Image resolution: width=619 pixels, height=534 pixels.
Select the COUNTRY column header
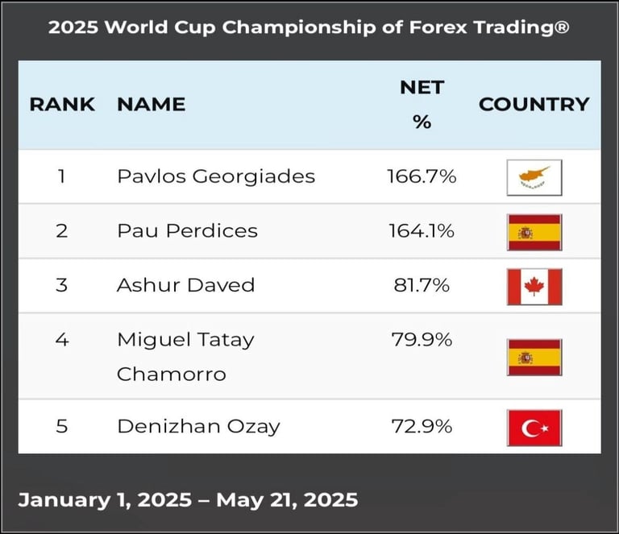[534, 104]
